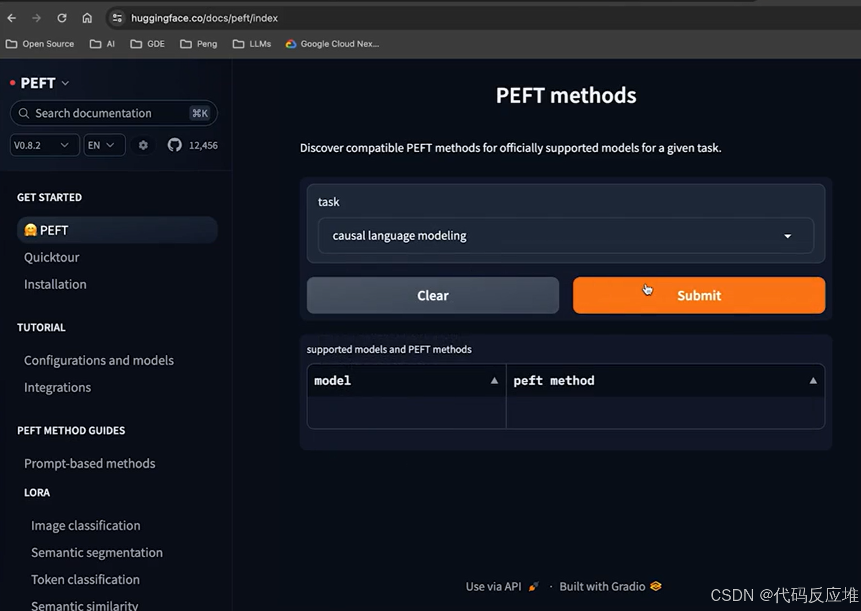Viewport: 861px width, 611px height.
Task: Click the magnifier icon in the search box
Action: [x=23, y=113]
